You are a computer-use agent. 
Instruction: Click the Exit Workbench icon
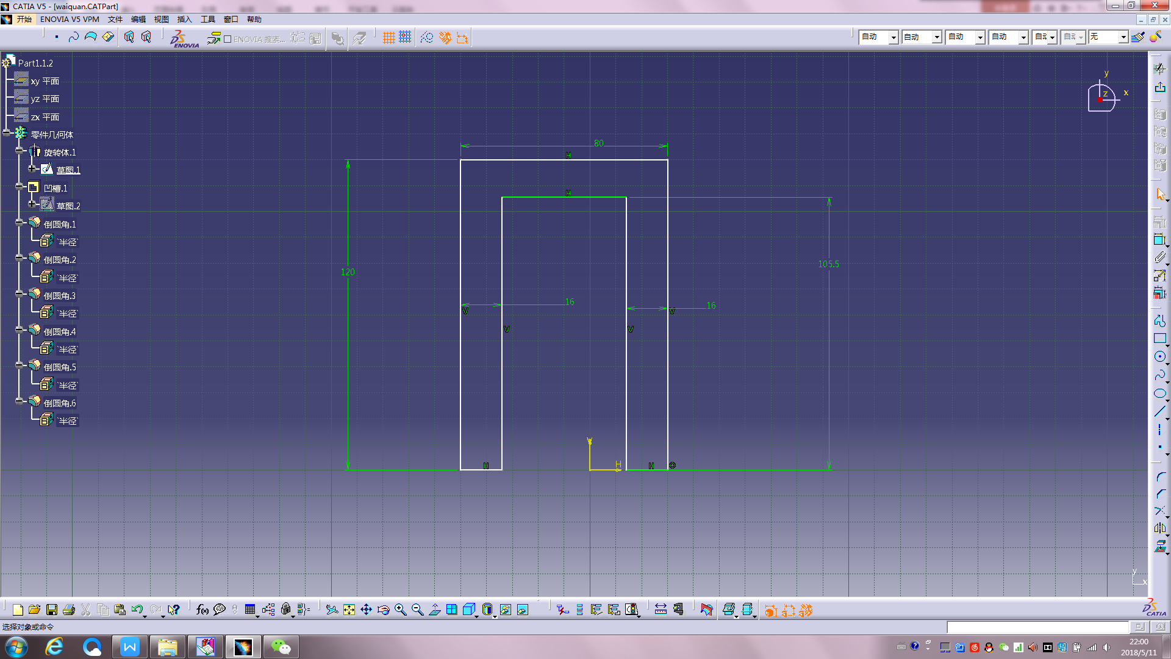1159,87
